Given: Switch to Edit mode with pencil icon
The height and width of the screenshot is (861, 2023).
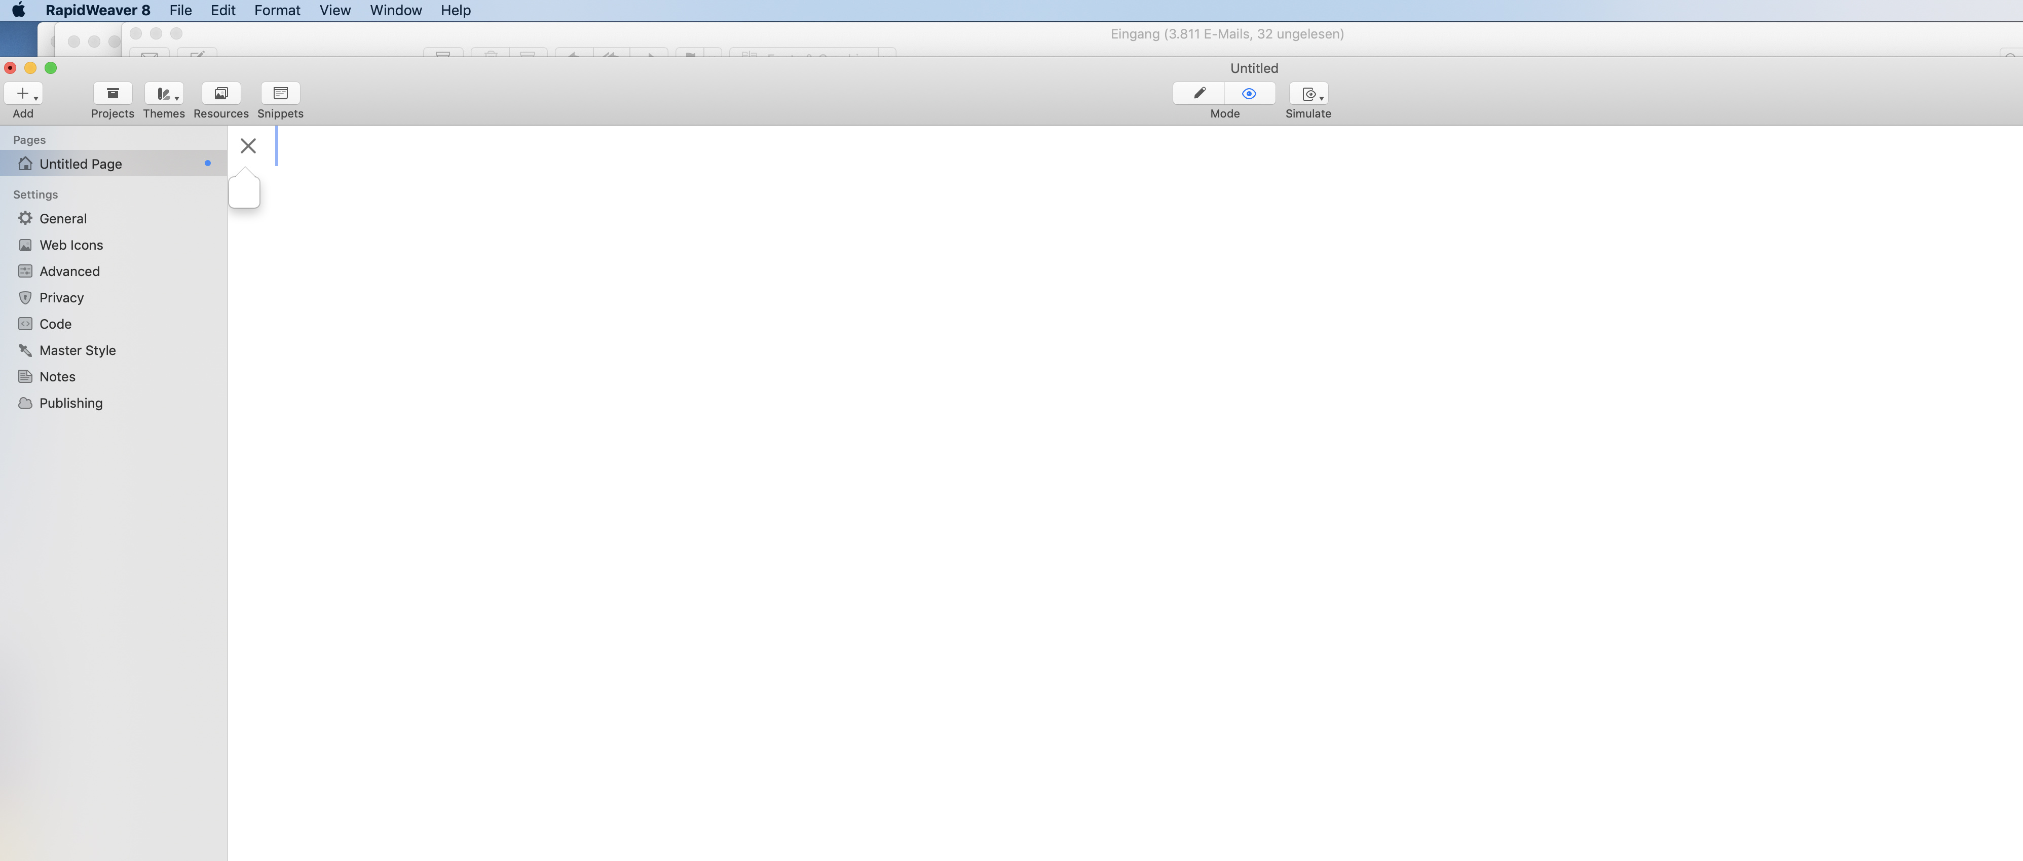Looking at the screenshot, I should [1198, 93].
